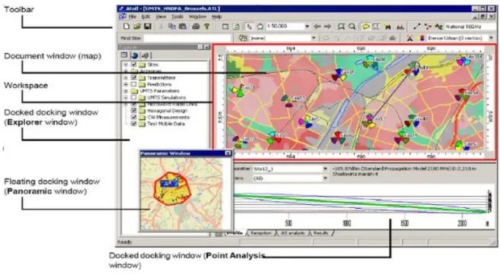Click the Print icon in toolbar
This screenshot has height=274, width=500.
tap(196, 27)
